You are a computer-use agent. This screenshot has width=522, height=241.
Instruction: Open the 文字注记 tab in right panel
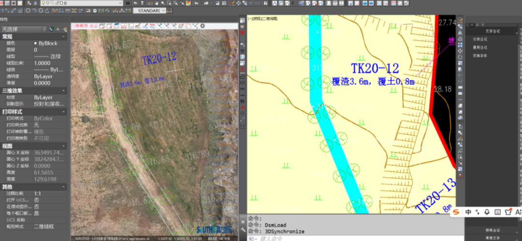493,31
